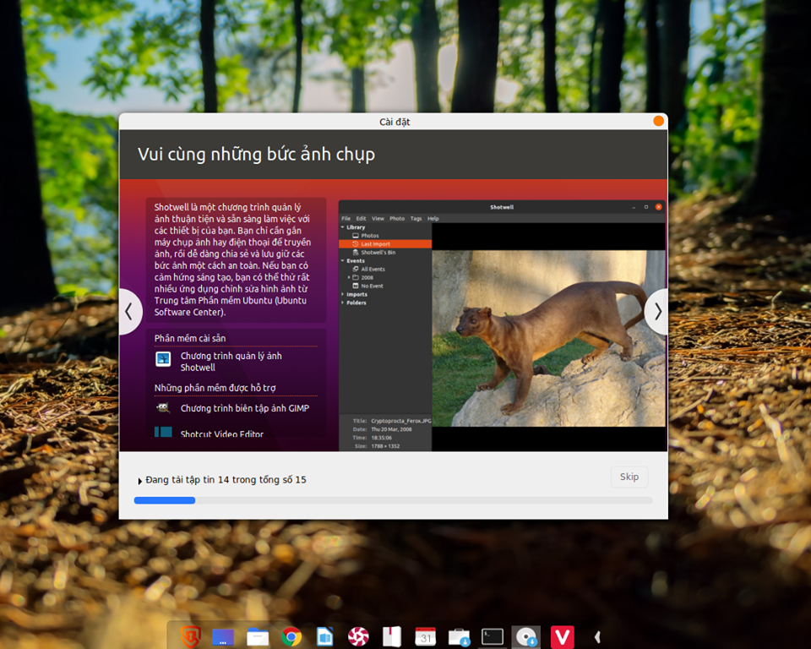The height and width of the screenshot is (649, 811).
Task: Launch Terminal from the dock
Action: [493, 636]
